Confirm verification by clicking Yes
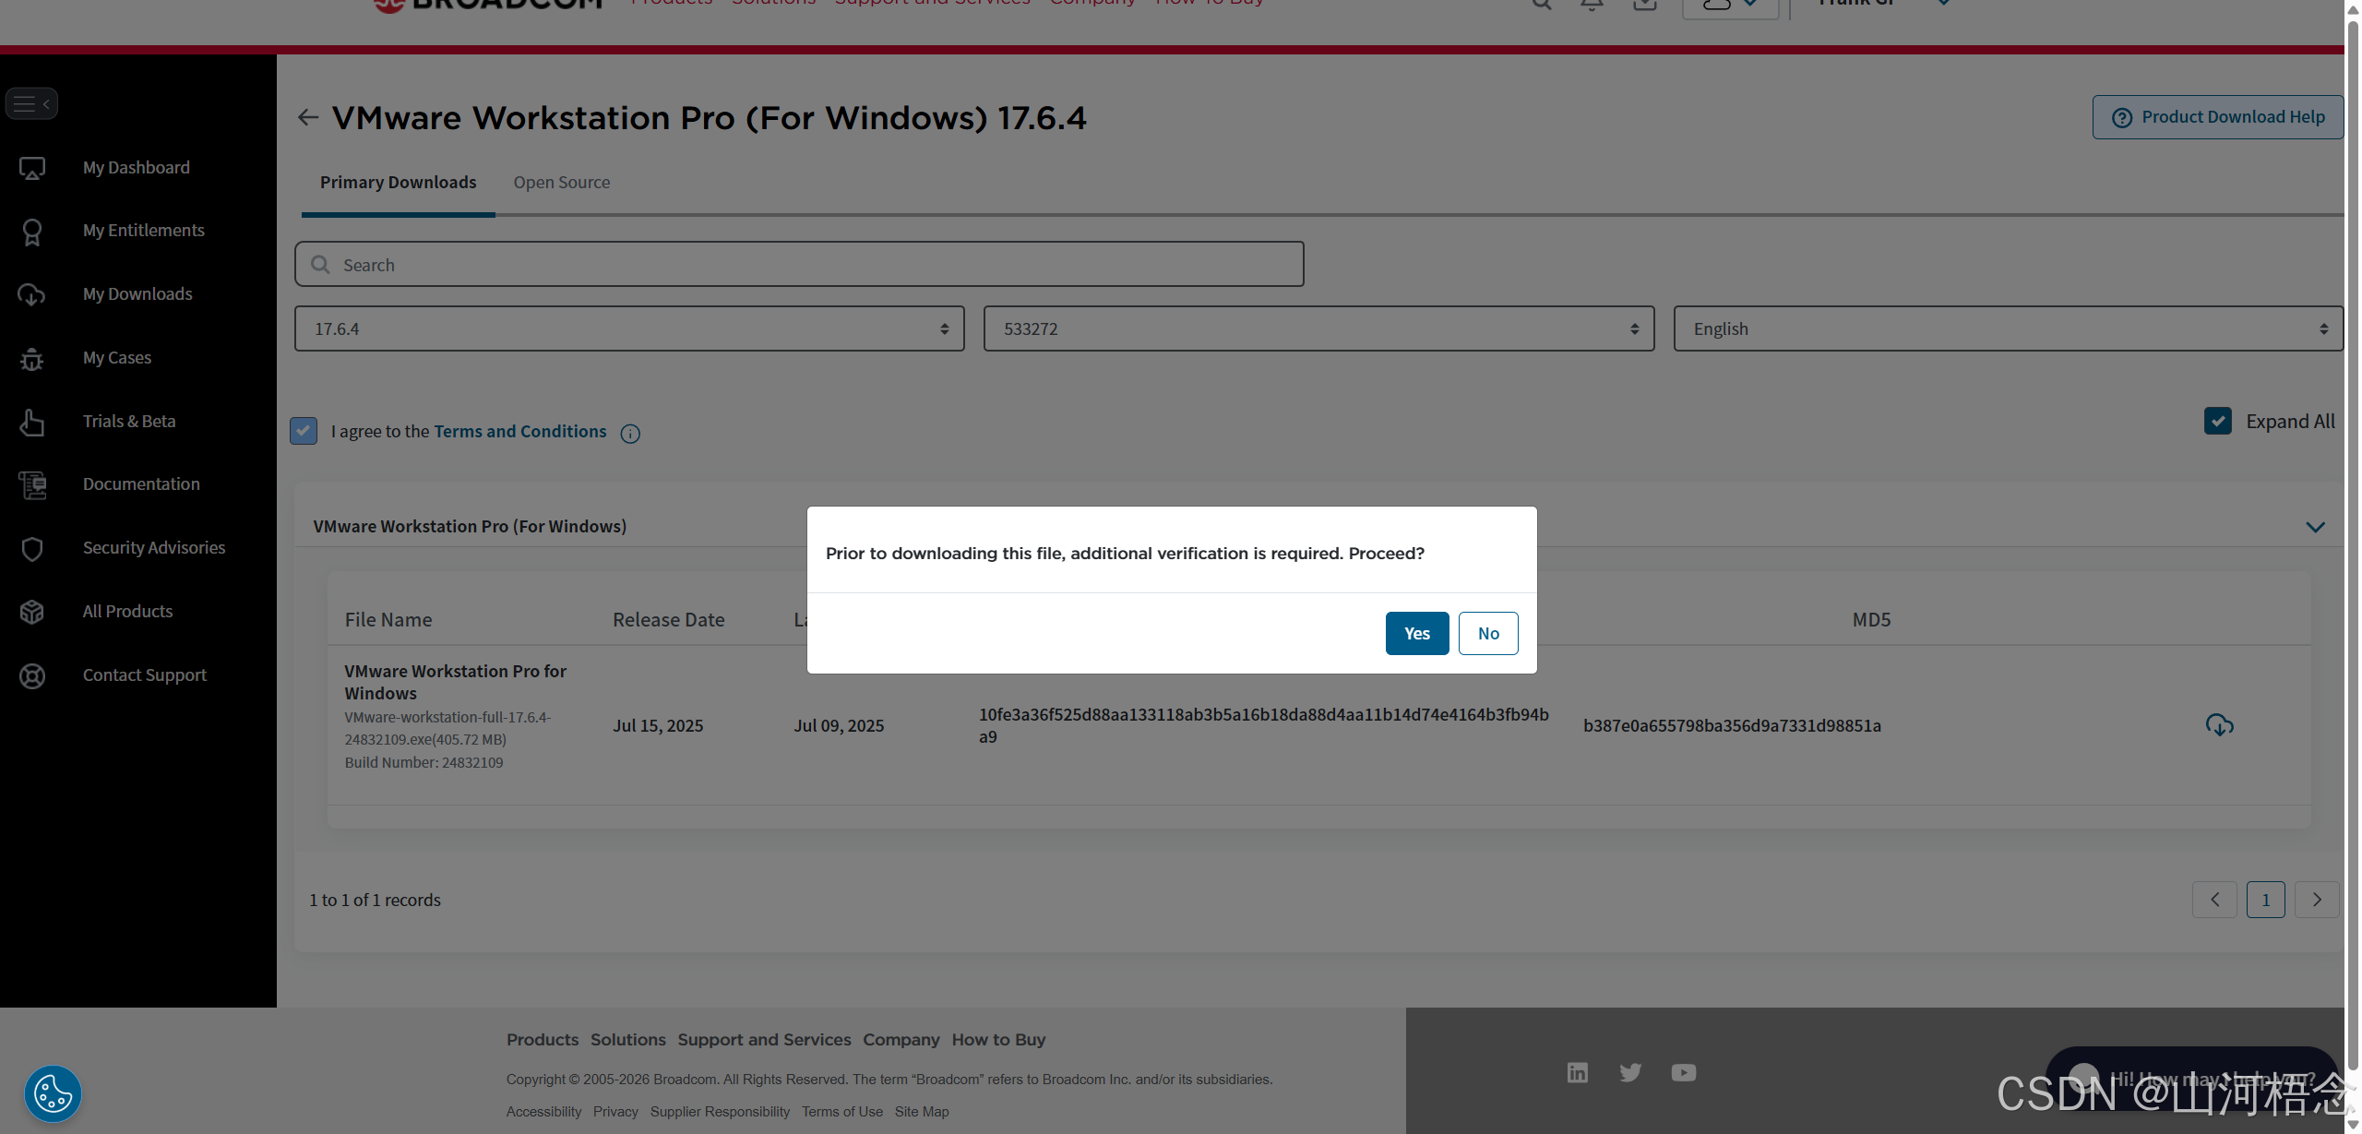2362x1134 pixels. coord(1417,633)
